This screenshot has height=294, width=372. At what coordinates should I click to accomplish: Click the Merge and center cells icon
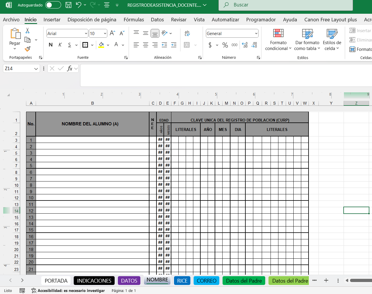[187, 45]
